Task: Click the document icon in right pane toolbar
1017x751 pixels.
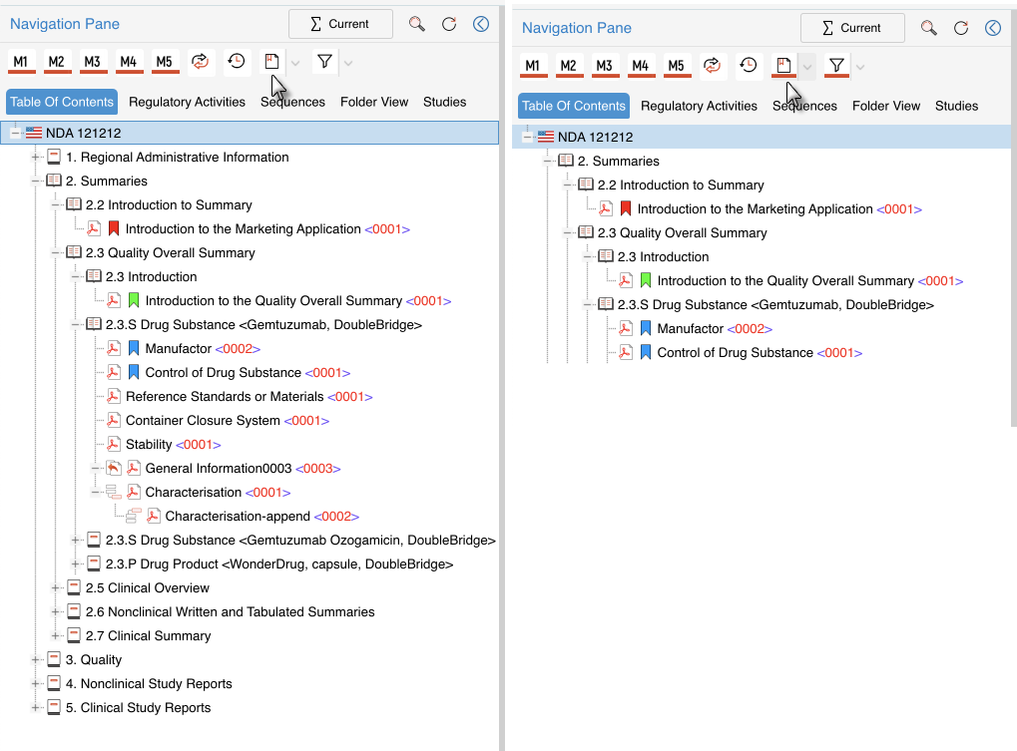Action: (784, 66)
